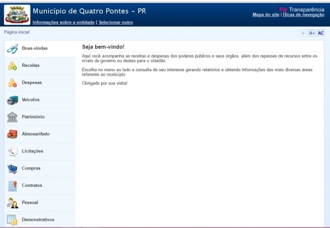Image resolution: width=330 pixels, height=228 pixels.
Task: Select the Licitações gavel icon
Action: point(12,151)
